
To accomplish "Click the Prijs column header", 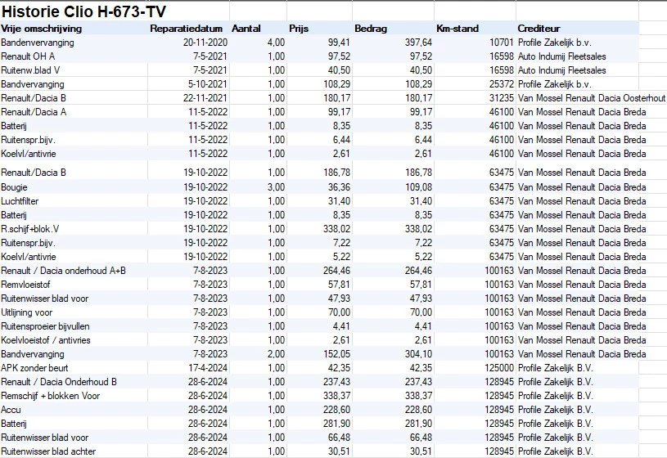I will pyautogui.click(x=299, y=29).
